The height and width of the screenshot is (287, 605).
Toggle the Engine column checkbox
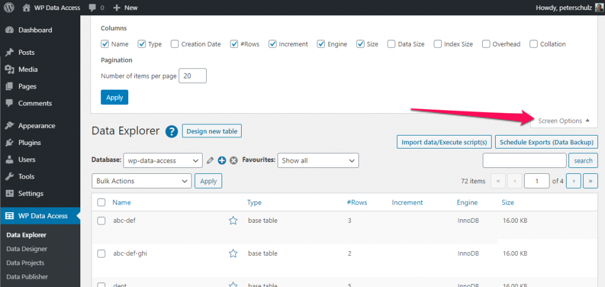click(x=321, y=44)
